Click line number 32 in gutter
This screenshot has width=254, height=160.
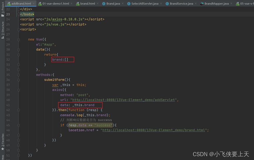click(x=8, y=60)
